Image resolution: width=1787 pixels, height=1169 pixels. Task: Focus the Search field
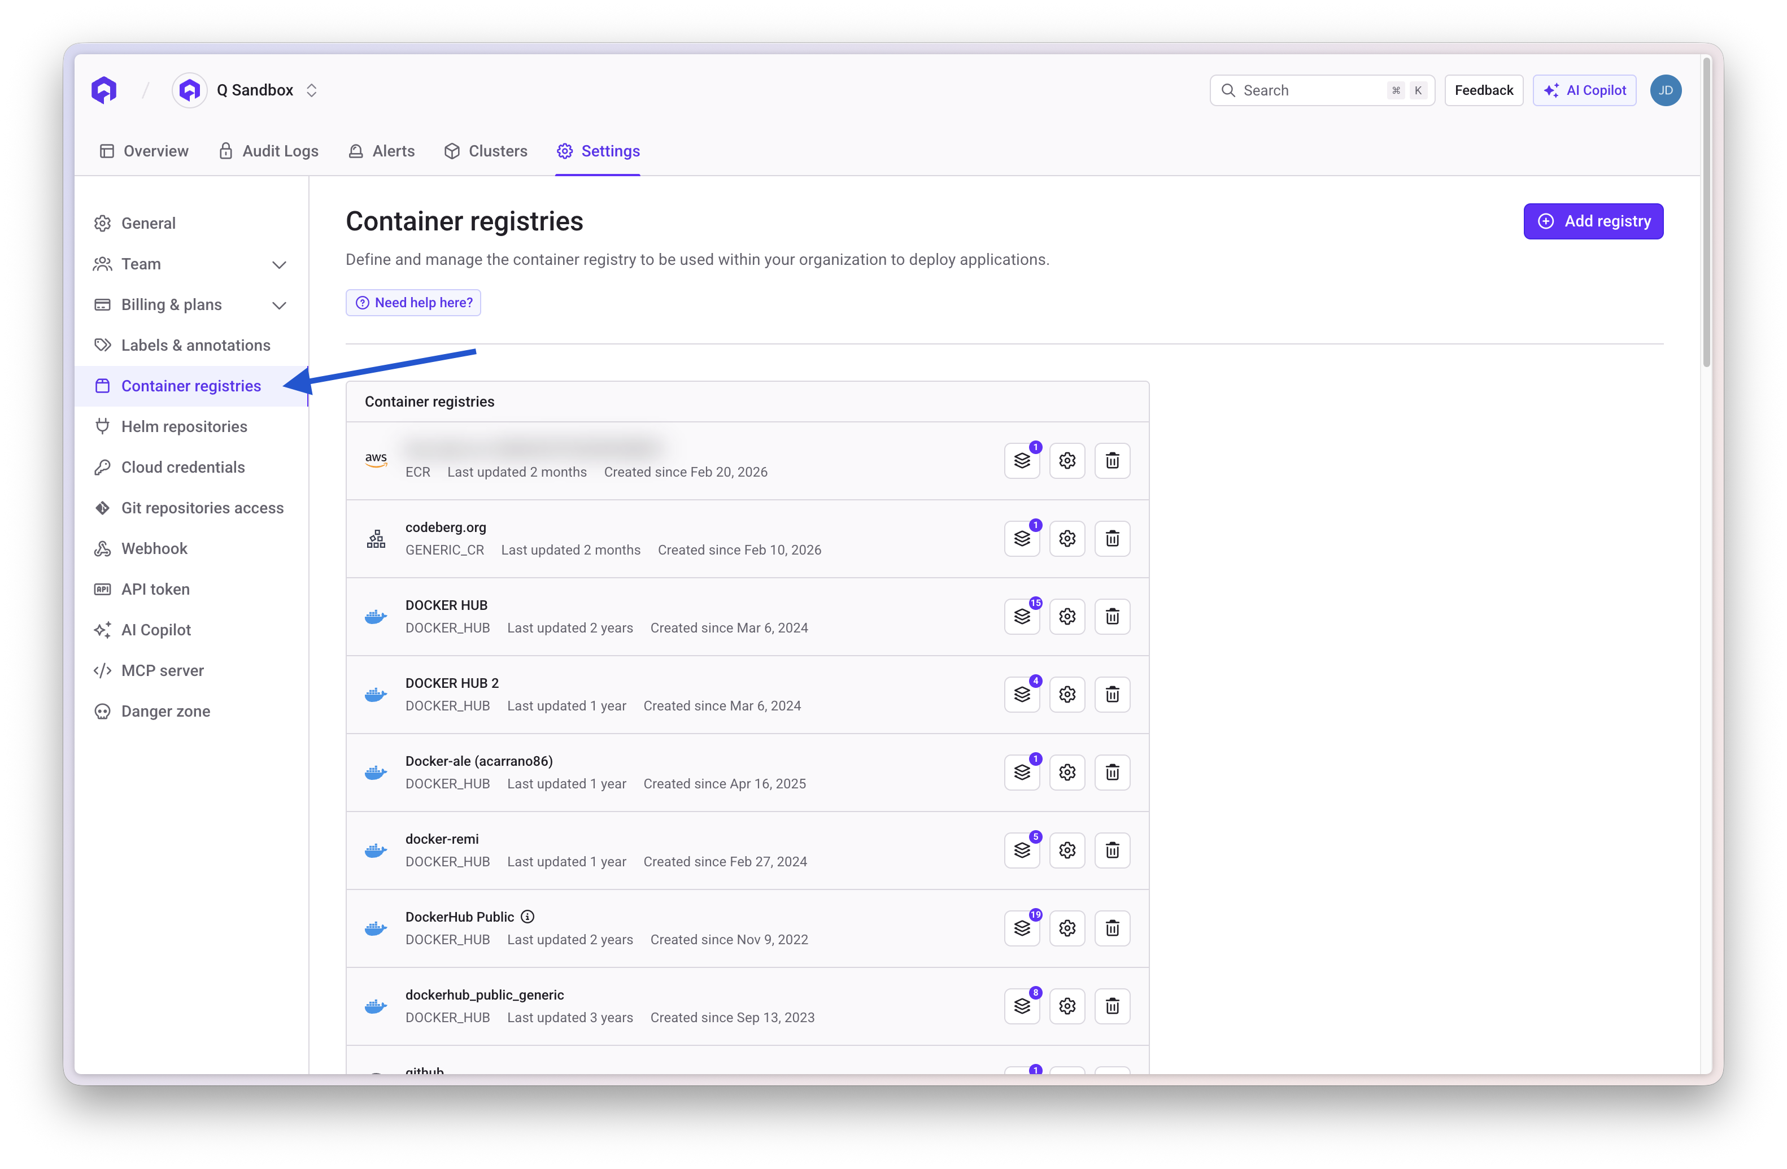click(x=1322, y=90)
